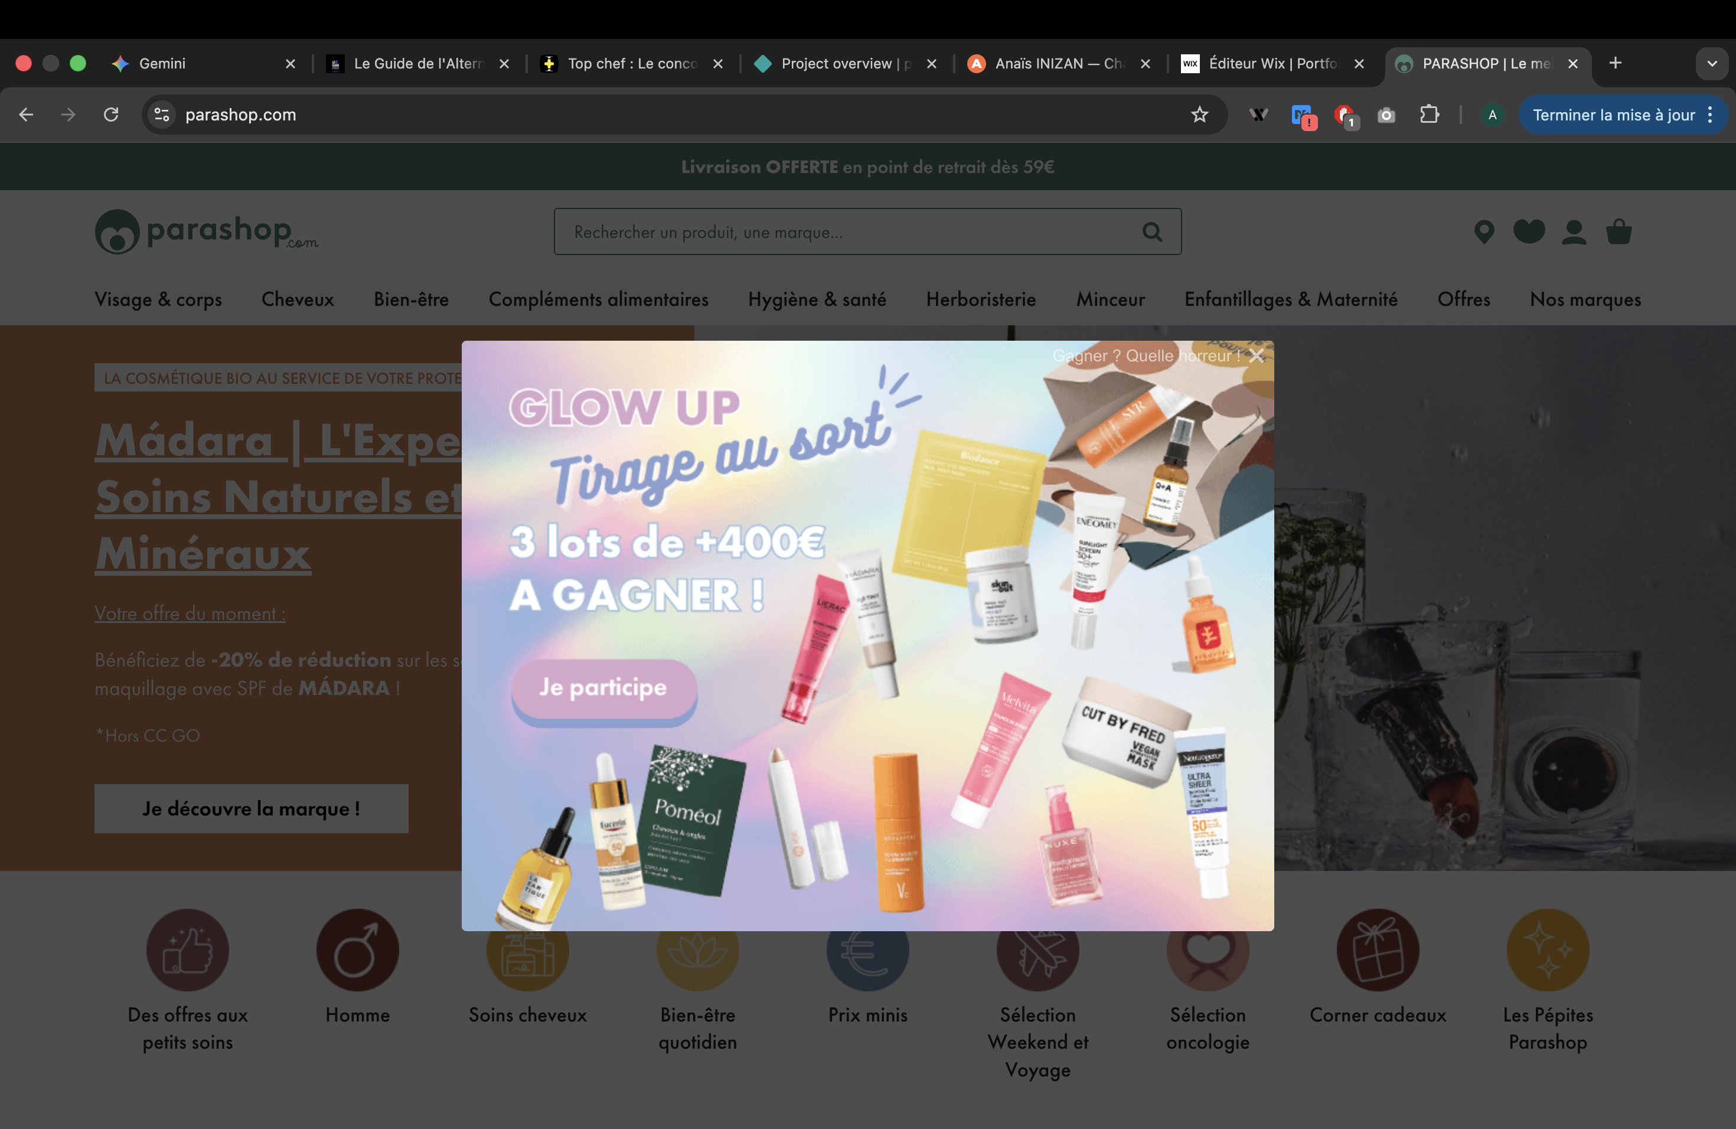Reload the page

pos(111,115)
